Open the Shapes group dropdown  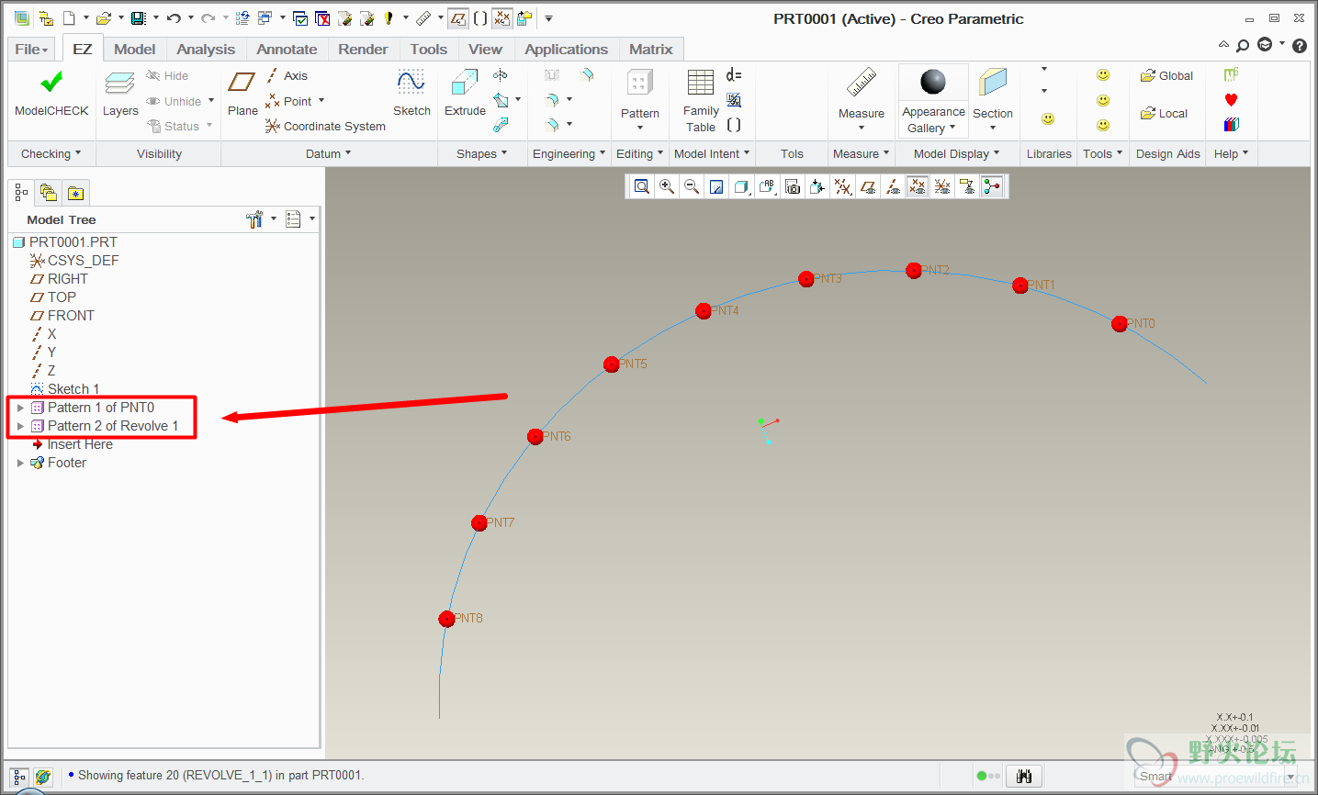click(481, 153)
